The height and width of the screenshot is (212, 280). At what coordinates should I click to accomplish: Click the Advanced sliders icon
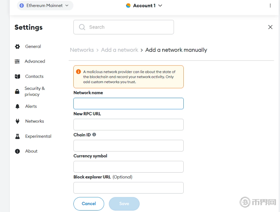[x=17, y=62]
